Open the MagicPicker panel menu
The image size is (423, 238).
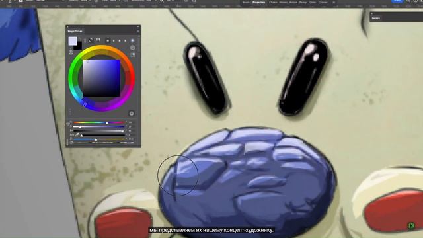tap(138, 31)
